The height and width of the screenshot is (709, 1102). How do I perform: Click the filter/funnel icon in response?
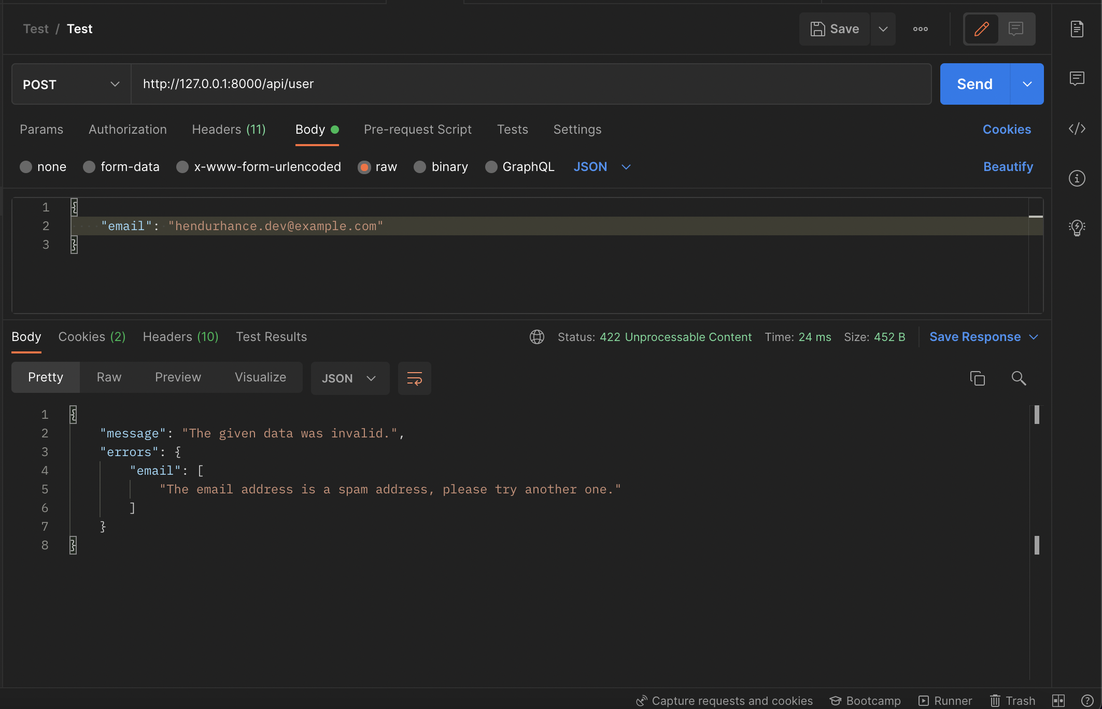(x=415, y=377)
